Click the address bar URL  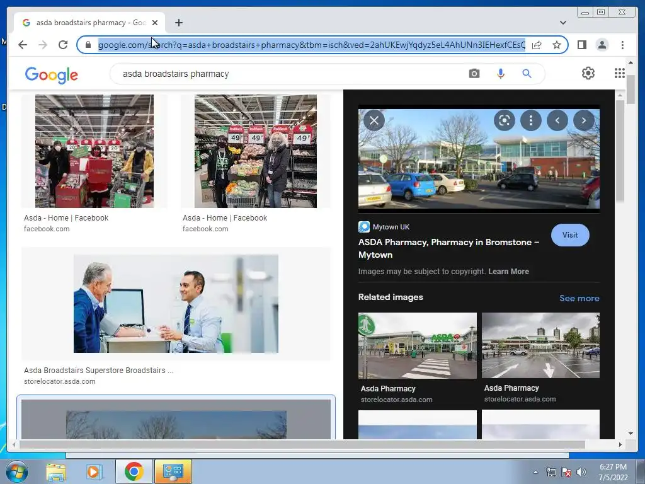click(x=311, y=45)
